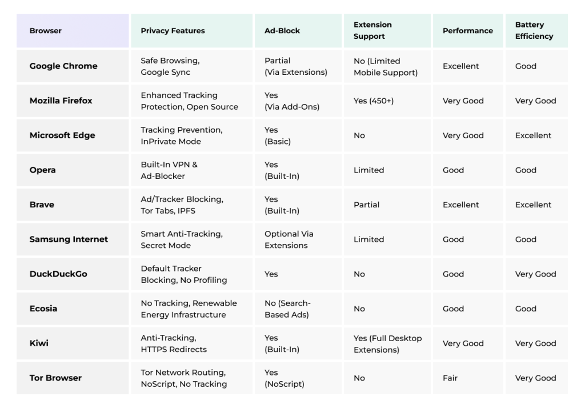Click the Browser column header
The image size is (585, 408).
46,31
